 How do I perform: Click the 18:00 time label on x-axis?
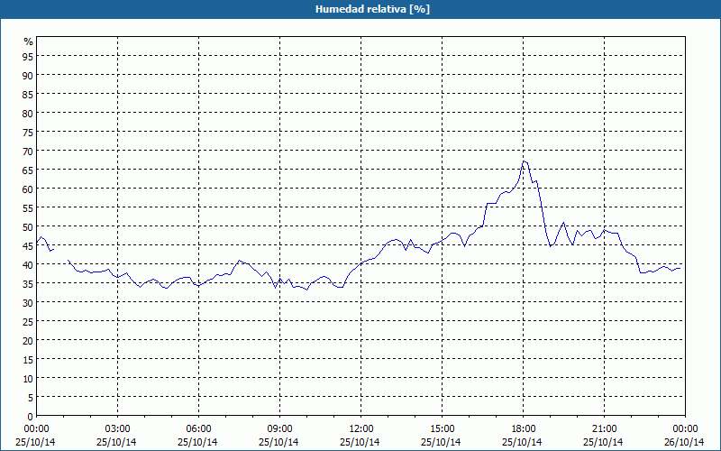pos(524,429)
